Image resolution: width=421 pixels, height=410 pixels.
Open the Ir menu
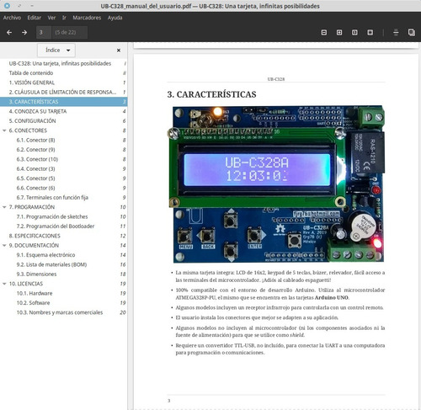(x=64, y=18)
